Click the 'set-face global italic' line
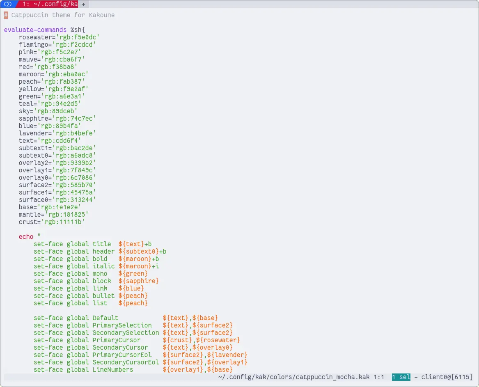This screenshot has width=479, height=387. 96,266
